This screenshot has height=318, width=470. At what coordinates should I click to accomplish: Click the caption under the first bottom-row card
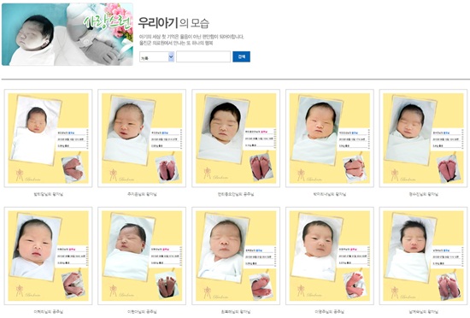48,312
